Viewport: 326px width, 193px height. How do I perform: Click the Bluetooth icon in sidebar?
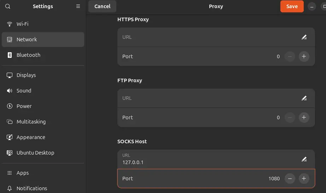(x=10, y=55)
